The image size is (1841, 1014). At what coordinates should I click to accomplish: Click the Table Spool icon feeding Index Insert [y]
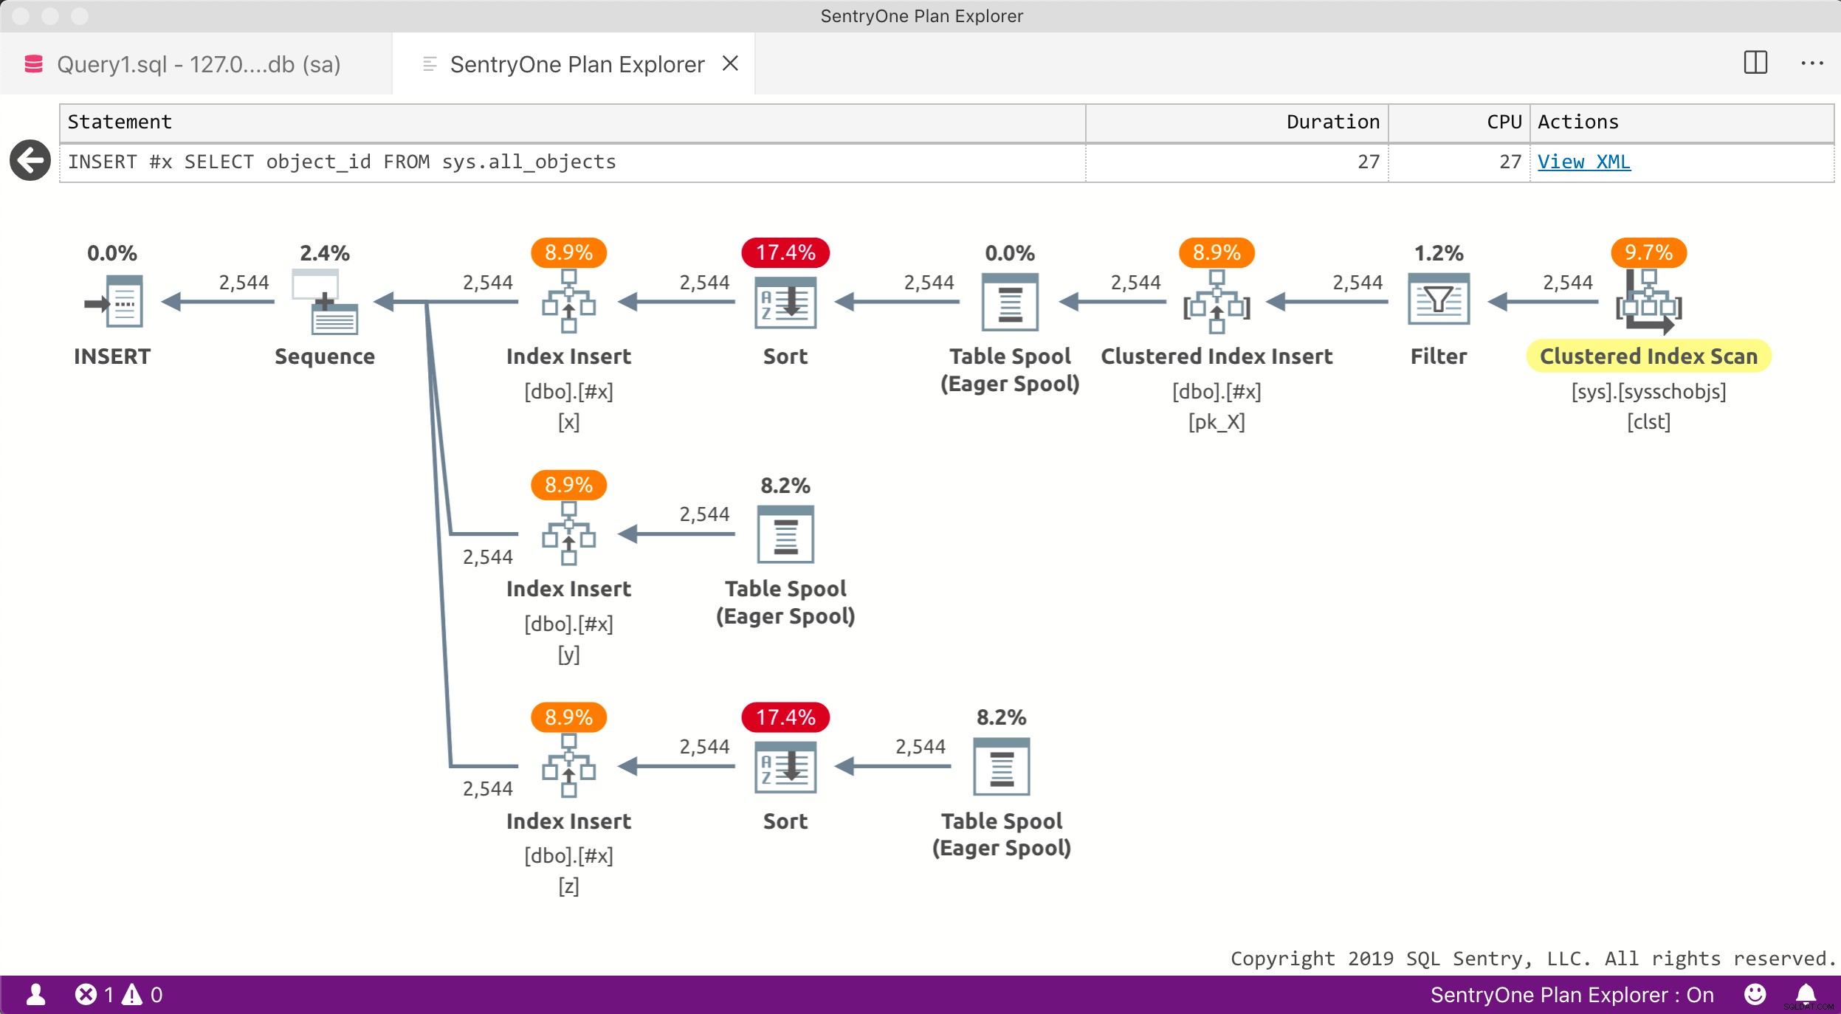tap(785, 534)
